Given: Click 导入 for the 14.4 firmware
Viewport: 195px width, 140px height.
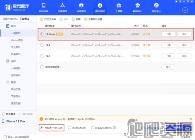Looking at the screenshot, I should [x=184, y=45].
